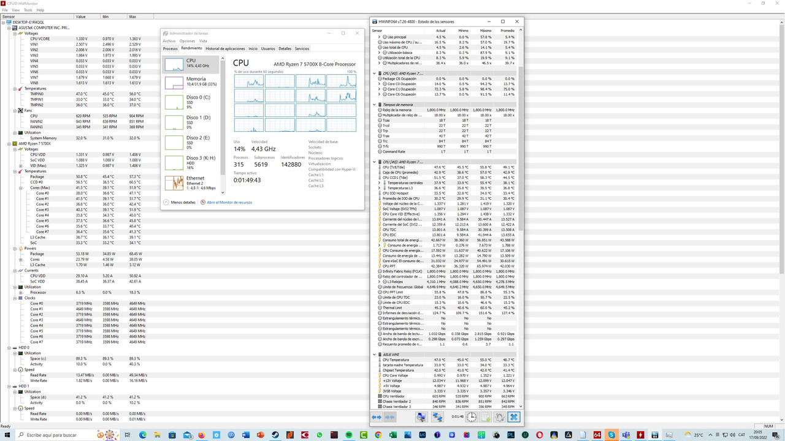Select Disco 3 (K: H:) in Task Manager sidebar
Viewport: 785px width, 441px height.
click(x=190, y=162)
